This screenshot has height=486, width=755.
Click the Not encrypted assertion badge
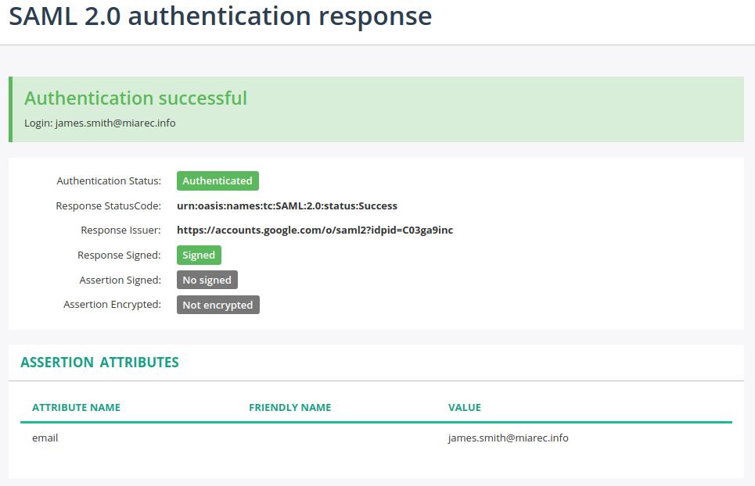click(x=218, y=305)
